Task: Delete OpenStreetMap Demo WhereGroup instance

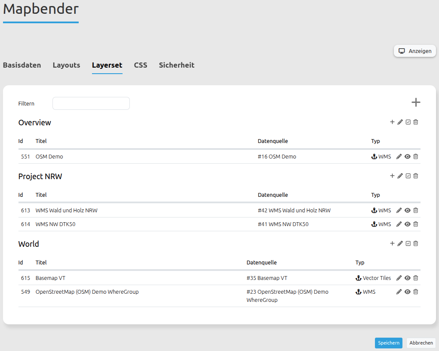Action: tap(415, 292)
